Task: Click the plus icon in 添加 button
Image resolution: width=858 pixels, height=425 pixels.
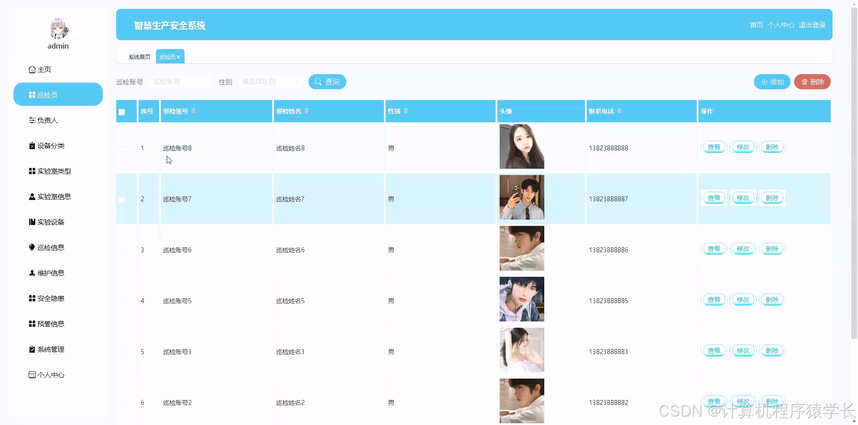Action: 764,82
